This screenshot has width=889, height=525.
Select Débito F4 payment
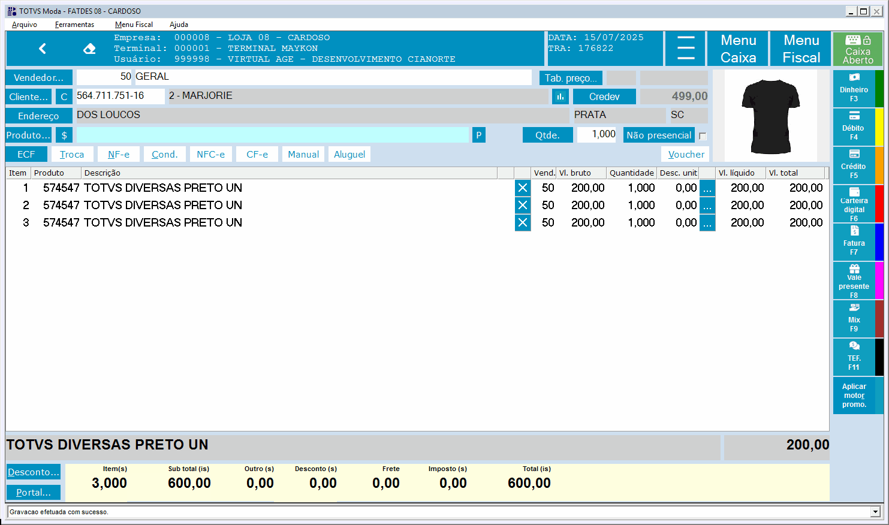pos(854,127)
